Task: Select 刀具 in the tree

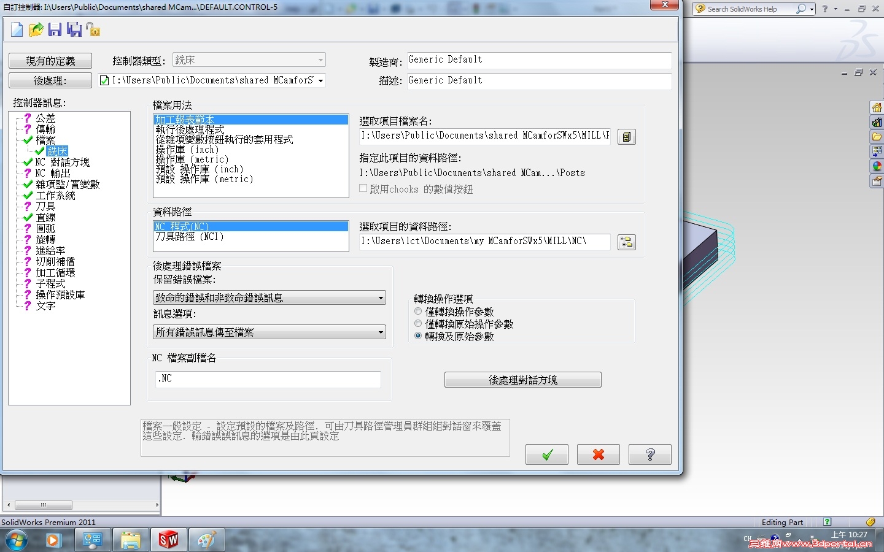Action: coord(45,206)
